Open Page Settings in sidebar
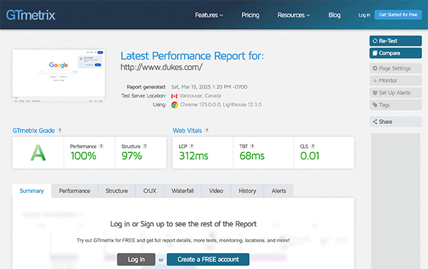 click(x=396, y=68)
